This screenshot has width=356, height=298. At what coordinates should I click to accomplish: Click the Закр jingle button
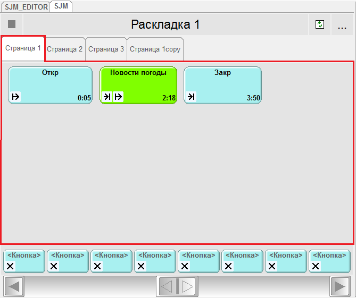[222, 85]
